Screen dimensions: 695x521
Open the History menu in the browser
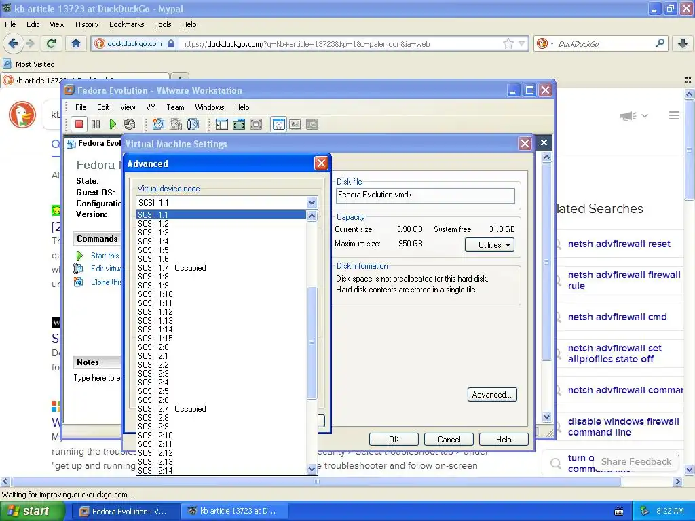[x=86, y=24]
